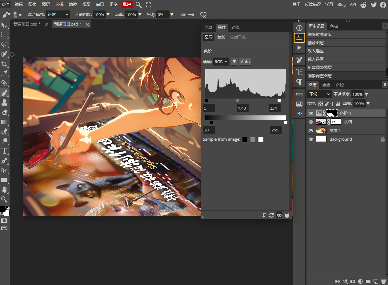
Task: Select the Smudge tool
Action: tap(4, 131)
